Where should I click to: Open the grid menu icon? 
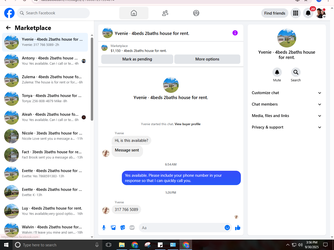pyautogui.click(x=296, y=13)
